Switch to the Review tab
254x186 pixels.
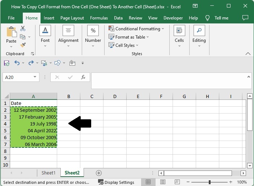click(x=135, y=18)
